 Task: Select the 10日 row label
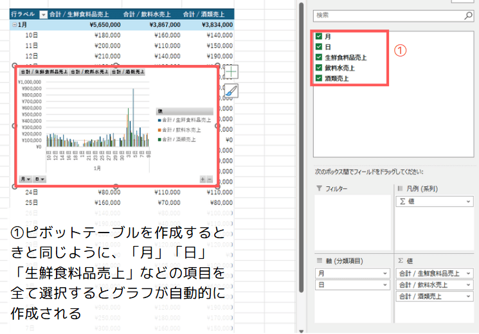coord(32,35)
